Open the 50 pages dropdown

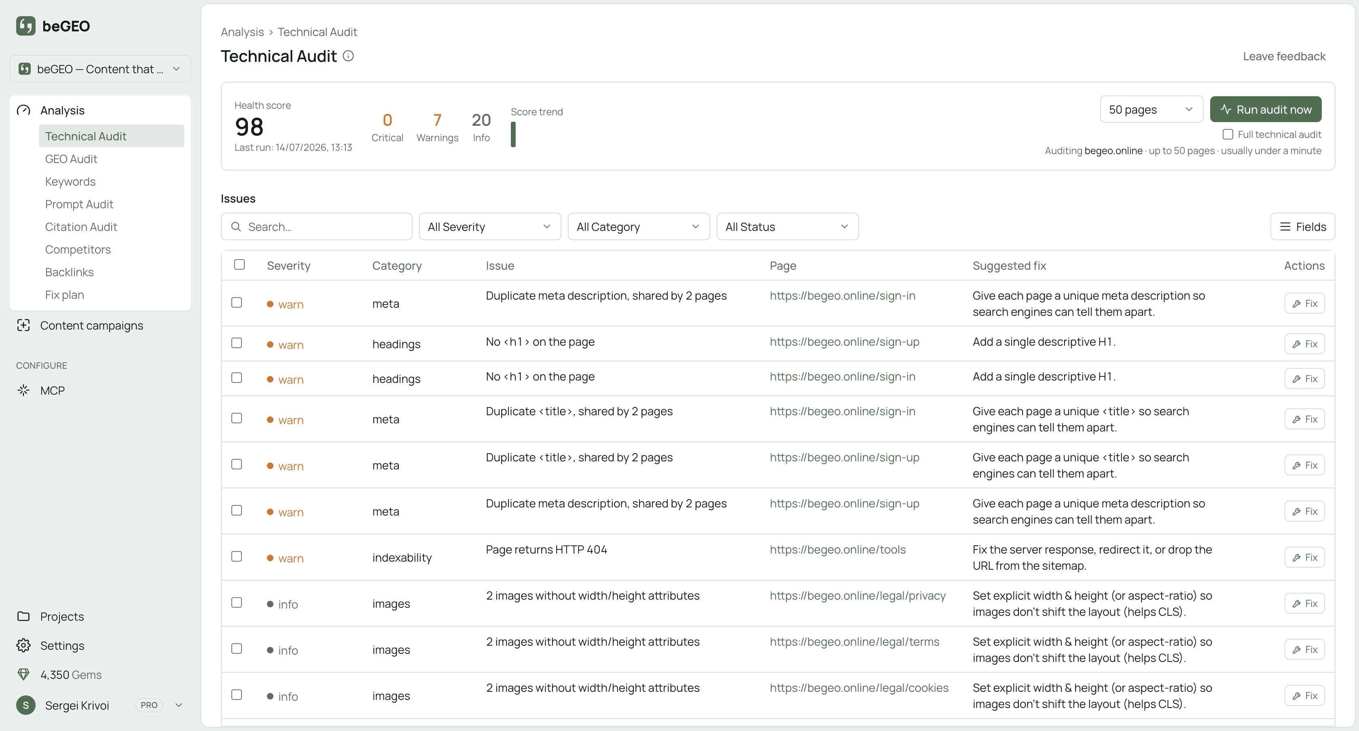click(1151, 109)
